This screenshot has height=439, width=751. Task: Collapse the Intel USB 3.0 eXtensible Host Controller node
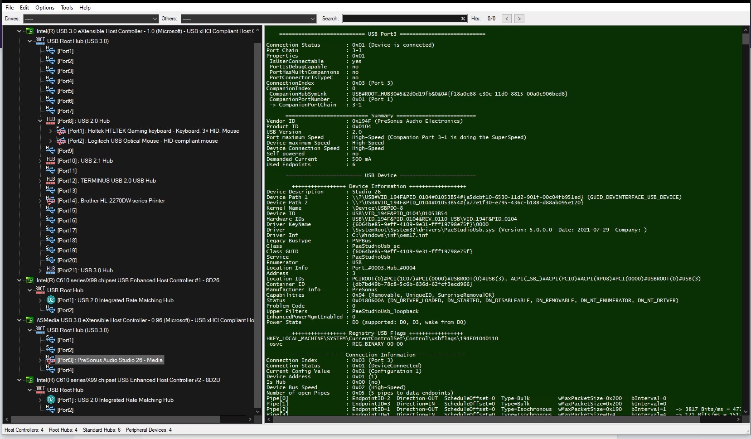pos(19,31)
